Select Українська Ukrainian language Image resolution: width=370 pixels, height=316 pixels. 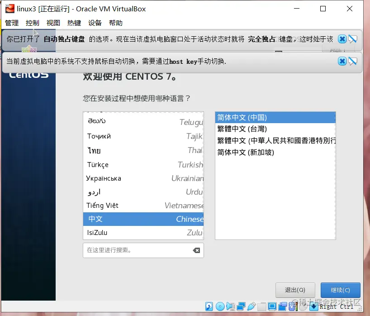click(143, 178)
